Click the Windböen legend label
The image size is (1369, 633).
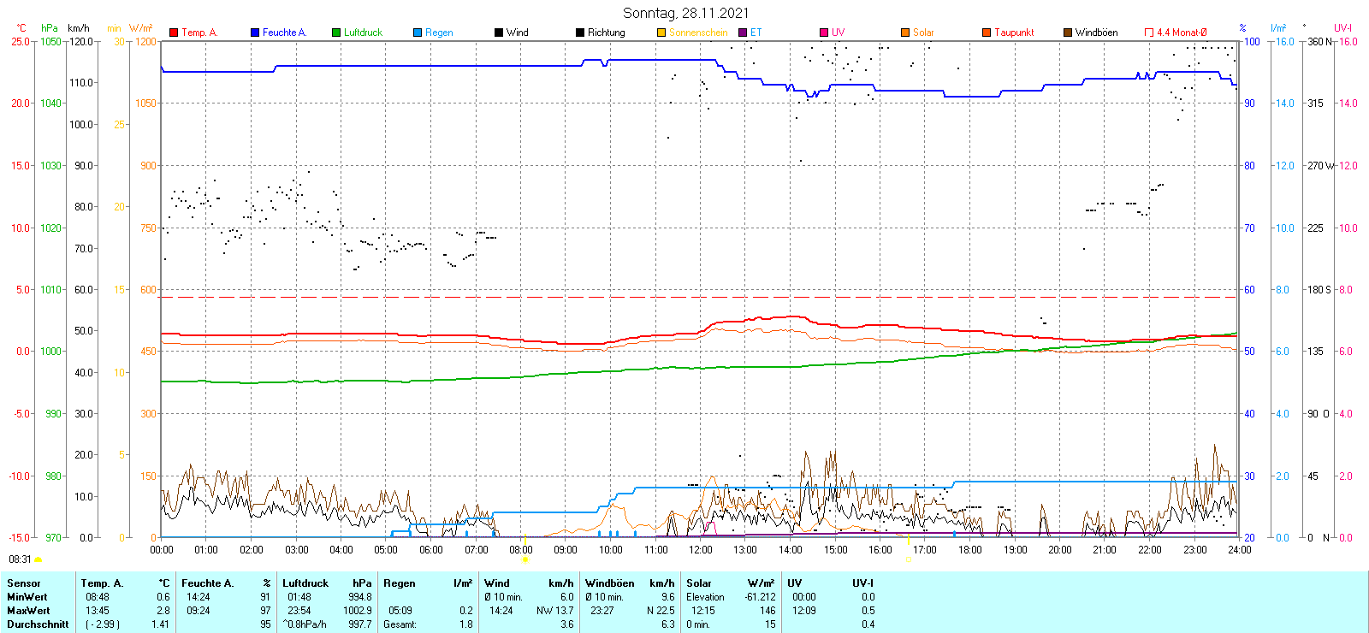[x=1096, y=33]
